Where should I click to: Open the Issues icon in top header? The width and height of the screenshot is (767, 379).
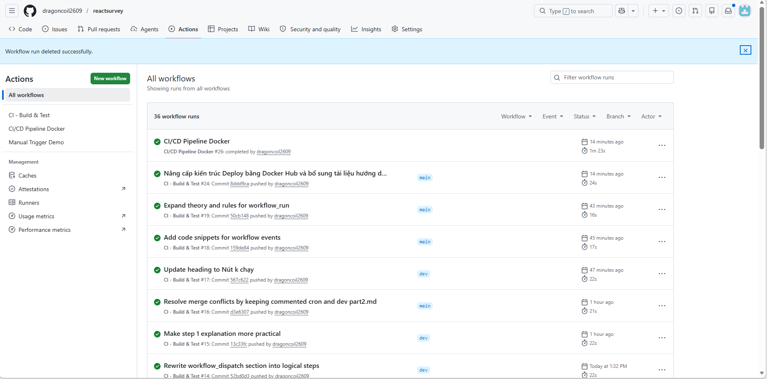(x=679, y=11)
